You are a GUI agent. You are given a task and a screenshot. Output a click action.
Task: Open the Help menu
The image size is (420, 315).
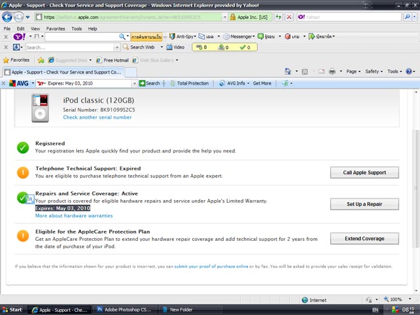point(93,29)
